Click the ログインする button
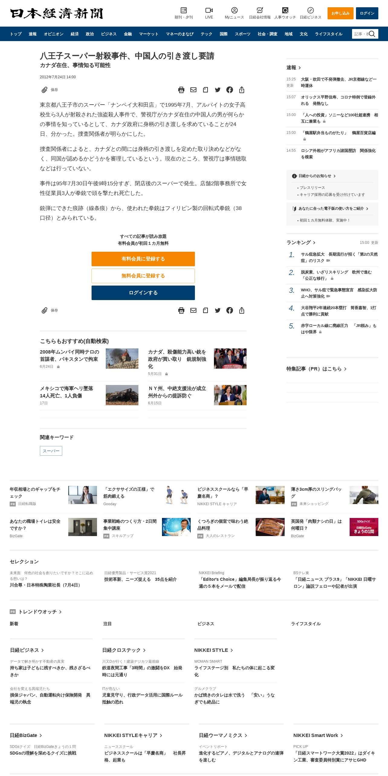 [143, 293]
